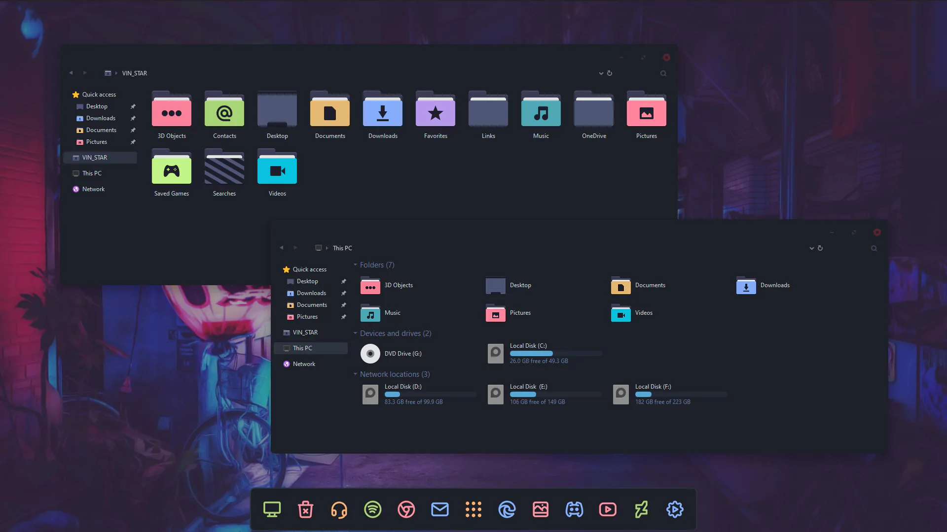Open the Saved Games folder

171,170
